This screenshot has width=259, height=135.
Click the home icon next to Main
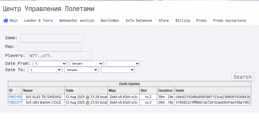pos(6,21)
